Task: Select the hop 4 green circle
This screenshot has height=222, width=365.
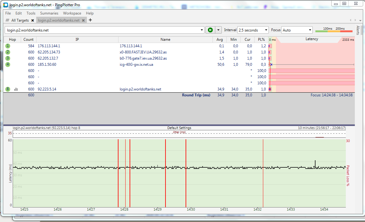Action: point(8,65)
